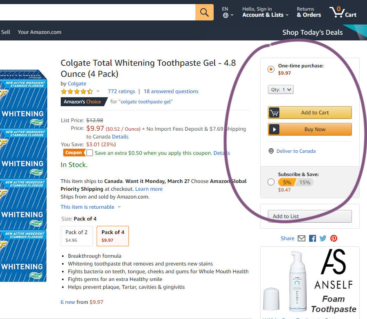Viewport: 367px width, 319px height.
Task: Open the Qty quantity dropdown
Action: 281,89
